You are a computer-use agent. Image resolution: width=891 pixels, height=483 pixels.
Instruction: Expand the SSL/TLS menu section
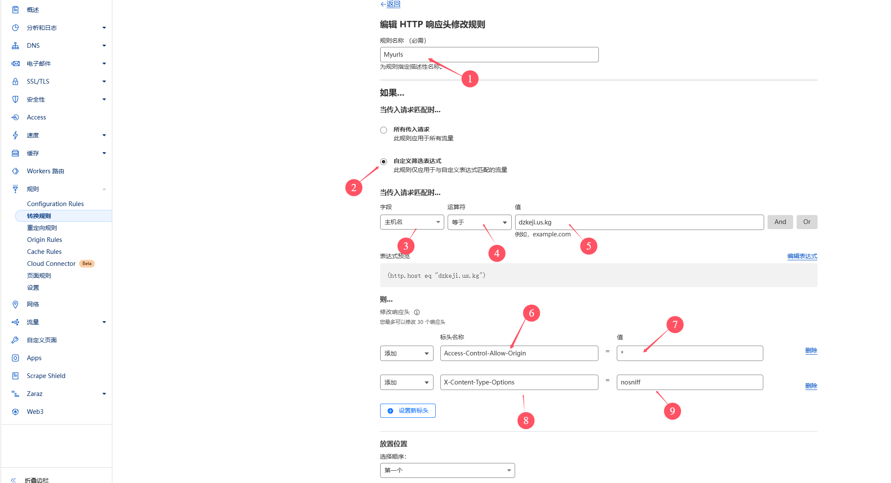click(x=104, y=81)
